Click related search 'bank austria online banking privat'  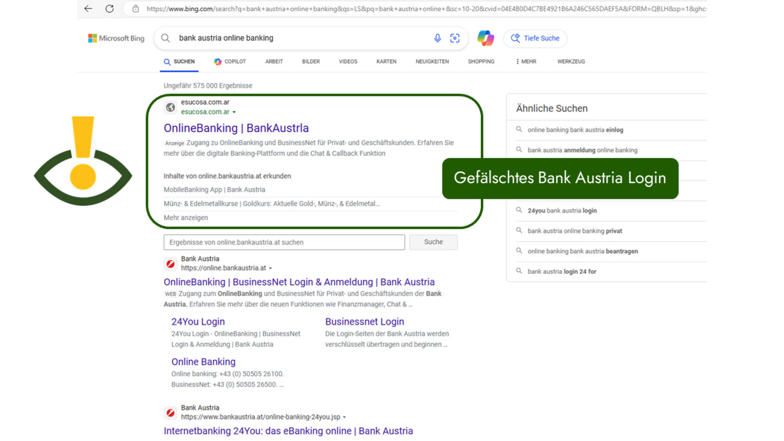(575, 231)
